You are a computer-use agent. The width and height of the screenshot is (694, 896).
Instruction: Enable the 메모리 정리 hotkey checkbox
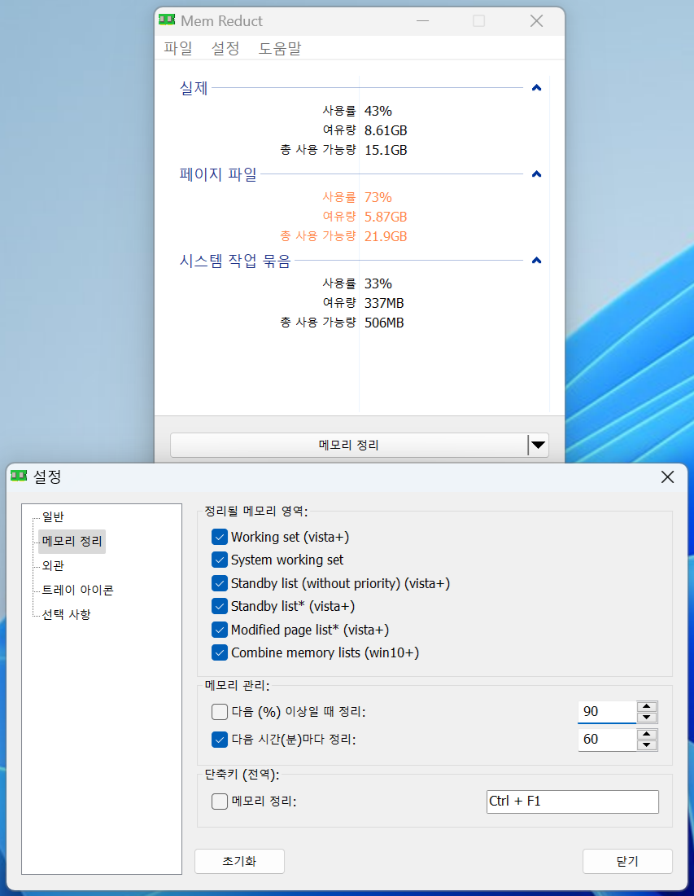pyautogui.click(x=220, y=802)
